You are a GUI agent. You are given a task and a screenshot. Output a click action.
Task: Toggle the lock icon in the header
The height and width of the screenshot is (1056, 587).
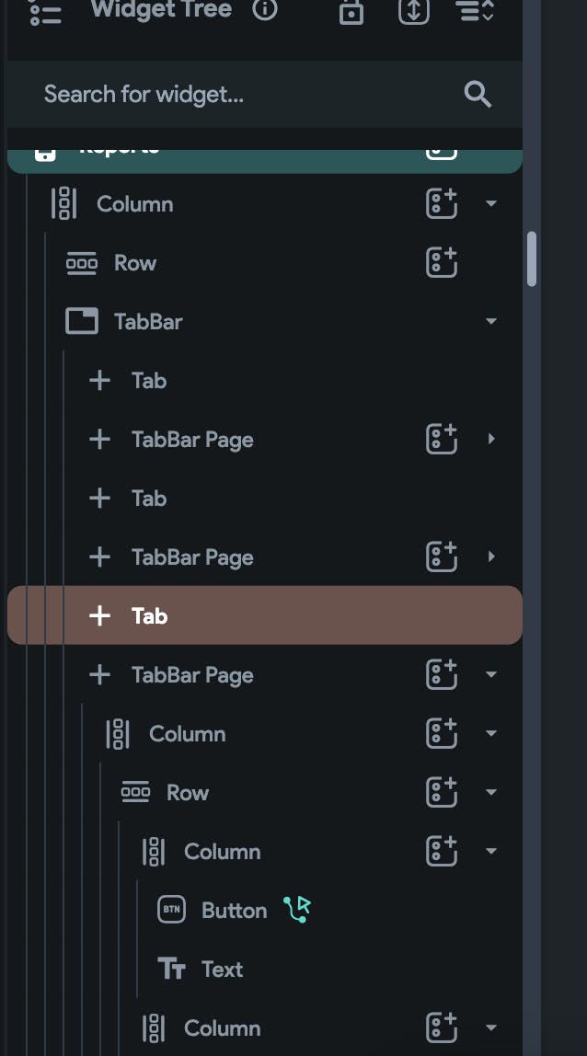click(x=351, y=12)
